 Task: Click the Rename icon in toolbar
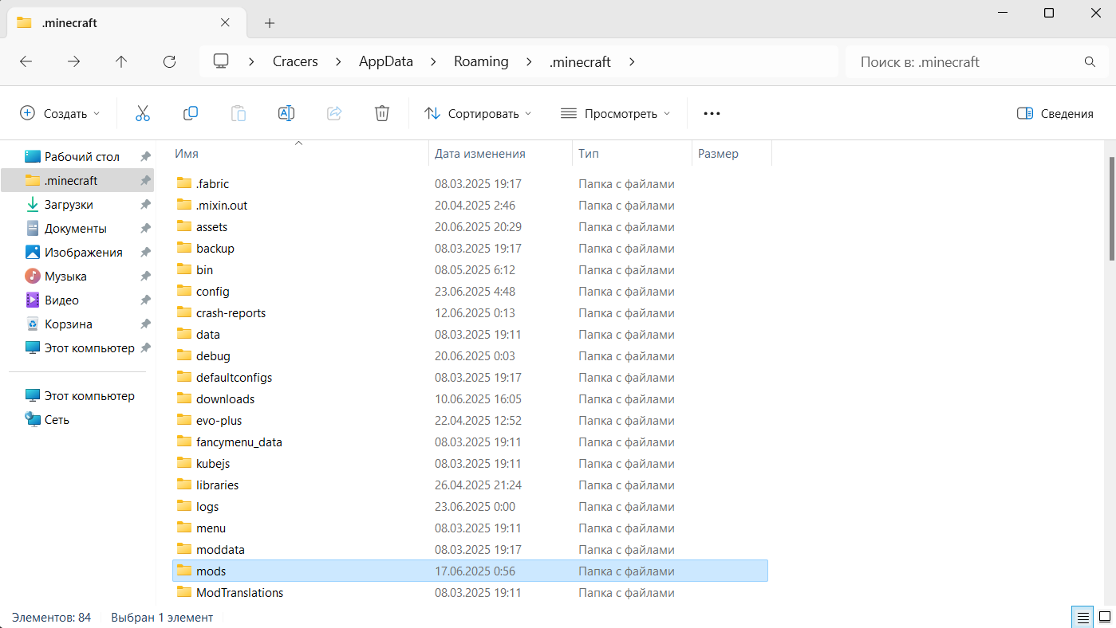[x=286, y=113]
